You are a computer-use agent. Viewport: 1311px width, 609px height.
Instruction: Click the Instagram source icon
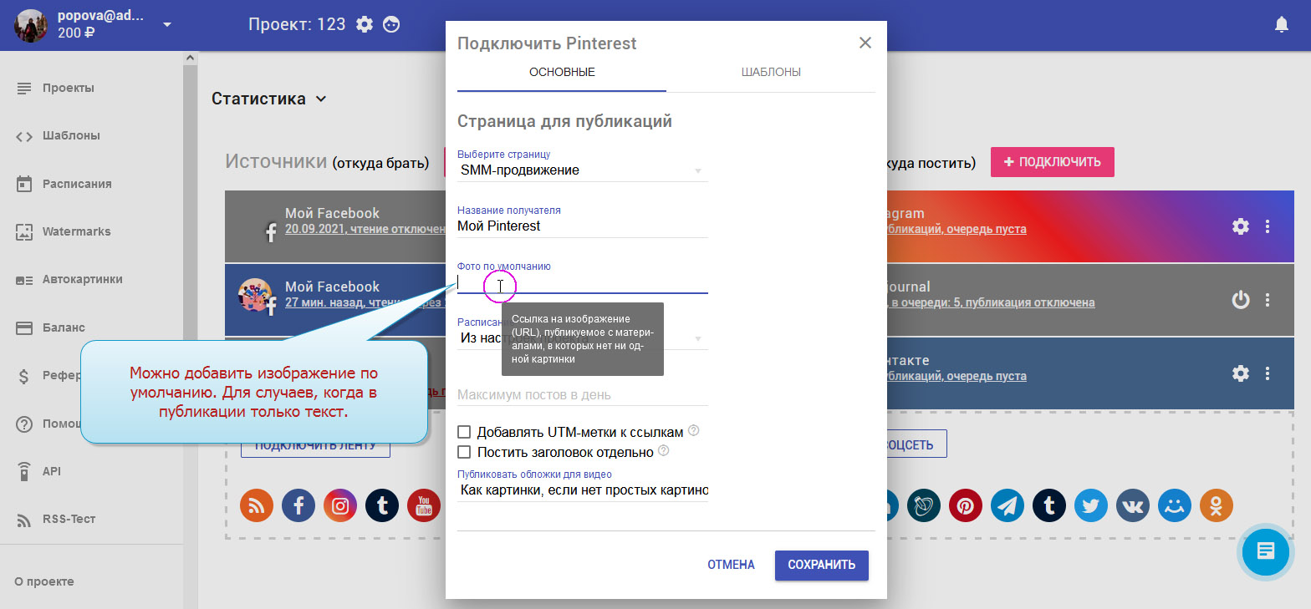tap(340, 505)
